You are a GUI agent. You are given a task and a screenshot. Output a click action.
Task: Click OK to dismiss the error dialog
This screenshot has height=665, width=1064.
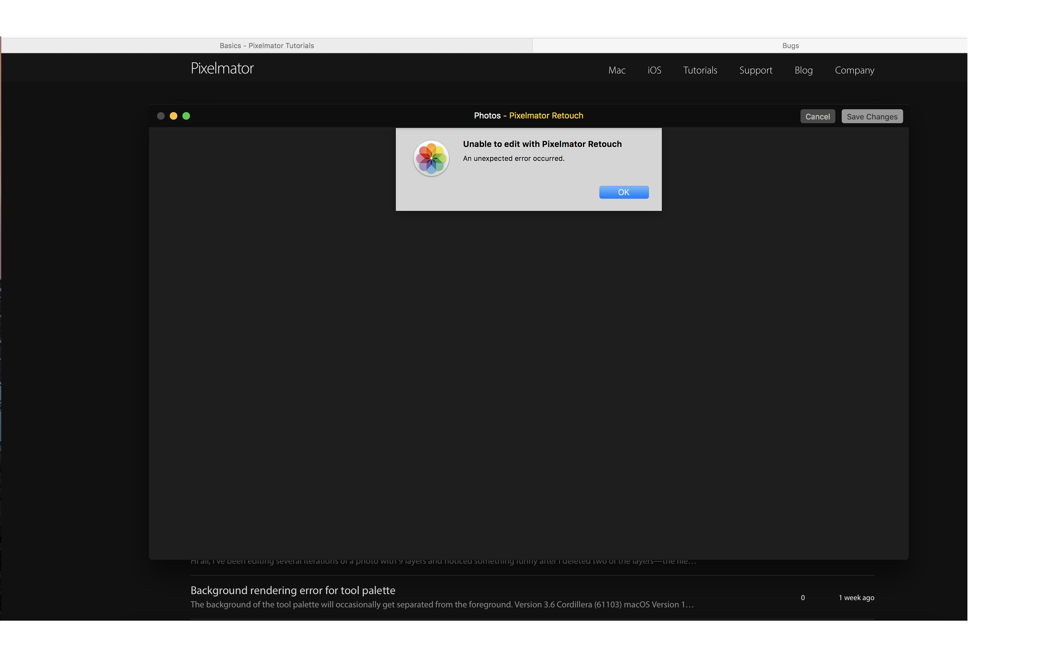pos(624,192)
